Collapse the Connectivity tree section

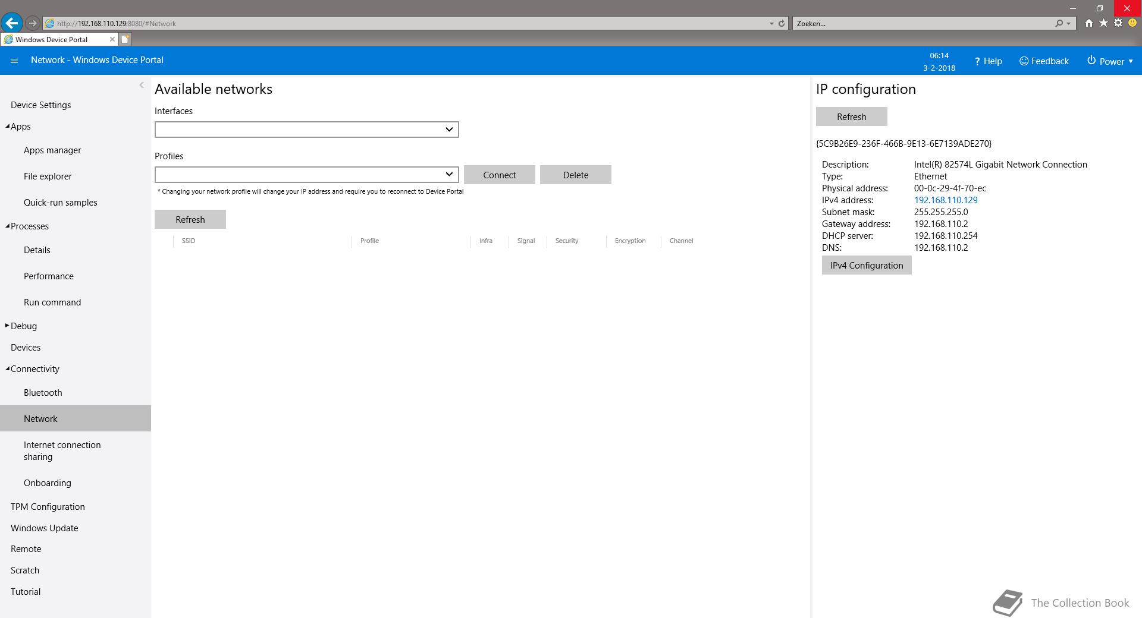click(x=7, y=368)
